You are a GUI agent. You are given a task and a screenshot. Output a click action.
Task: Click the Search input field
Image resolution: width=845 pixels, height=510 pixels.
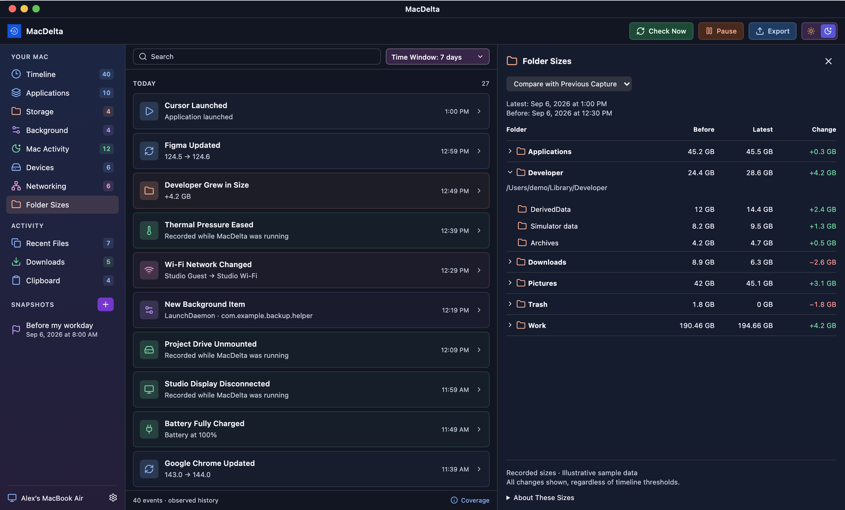pos(257,57)
